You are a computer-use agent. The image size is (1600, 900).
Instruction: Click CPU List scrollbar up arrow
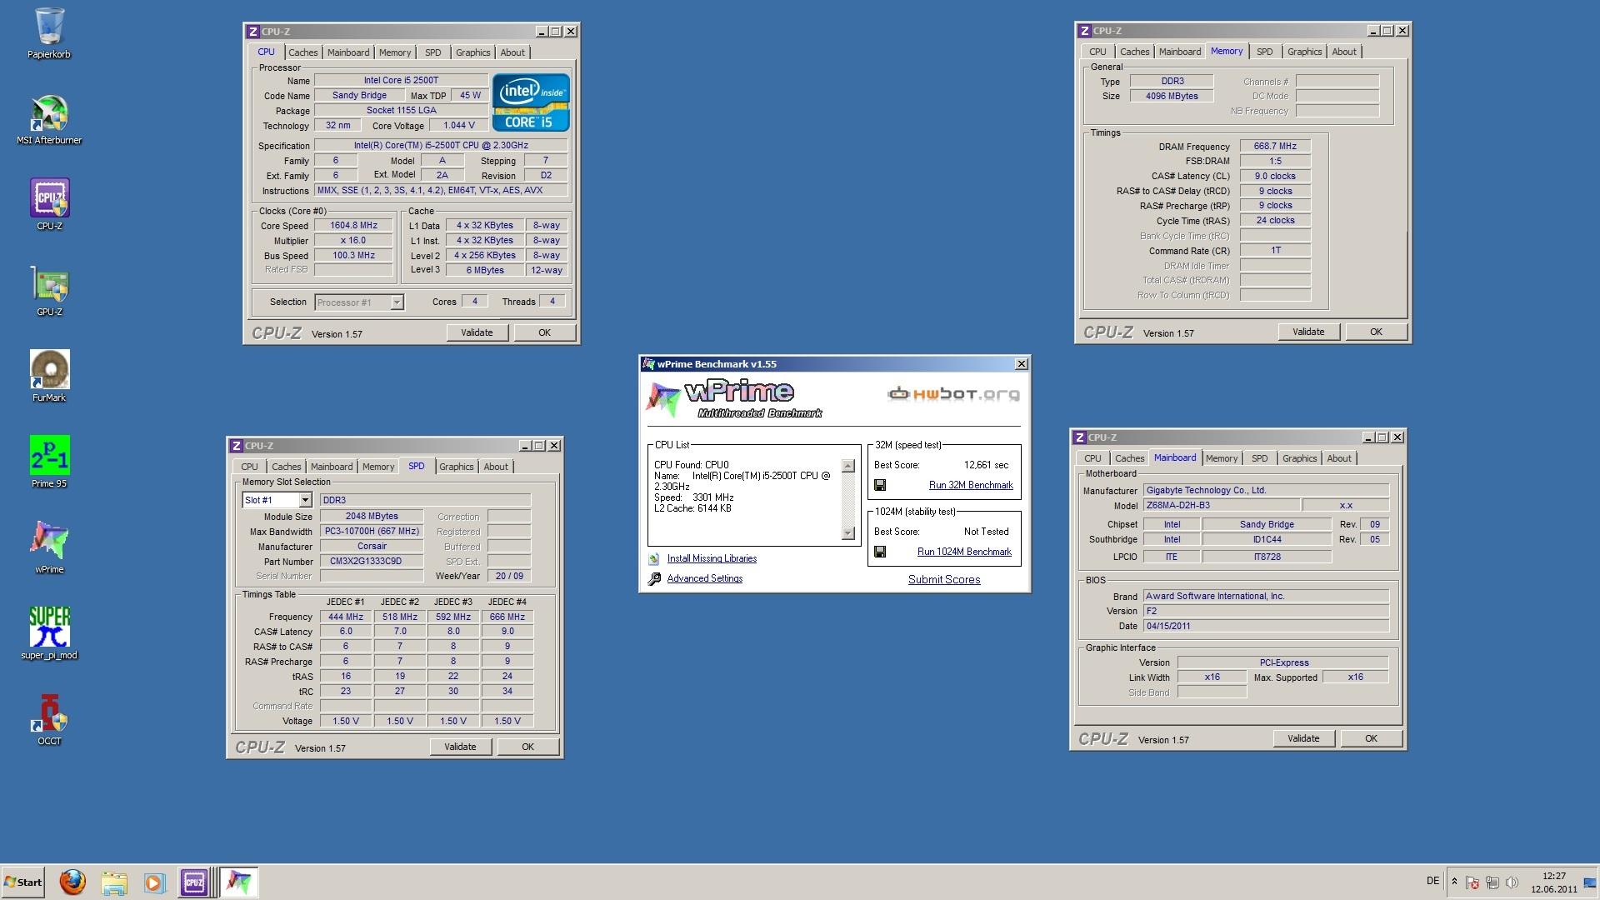point(848,466)
